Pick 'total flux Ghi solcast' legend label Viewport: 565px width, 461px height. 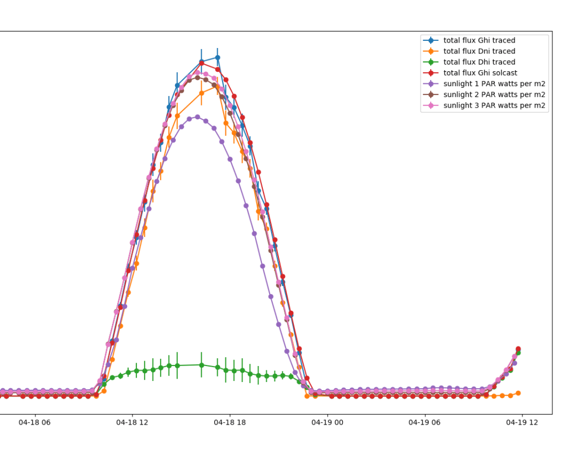pos(480,73)
